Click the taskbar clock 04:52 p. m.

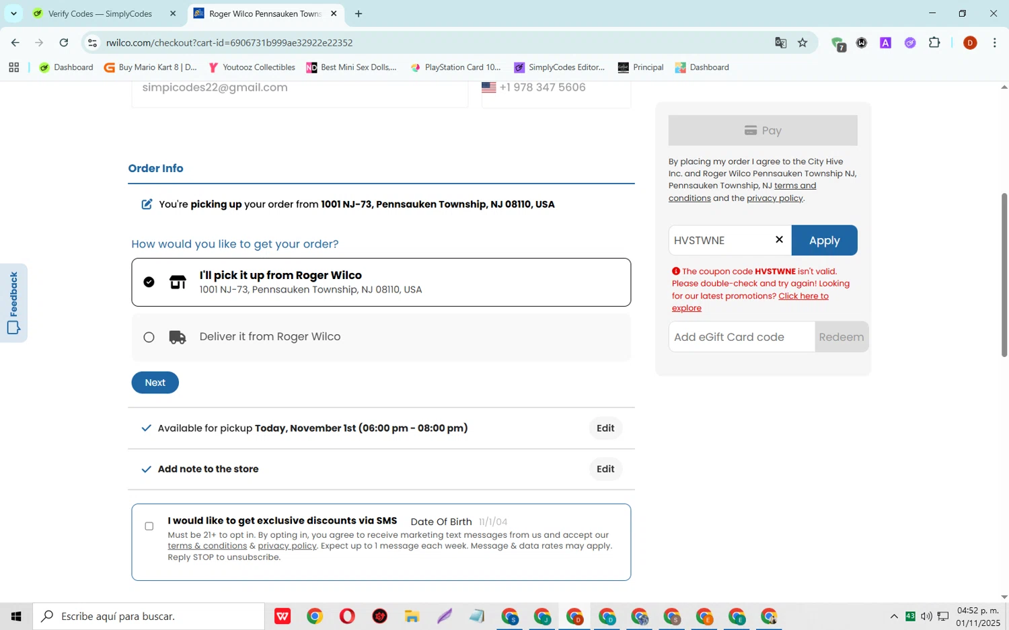point(979,617)
